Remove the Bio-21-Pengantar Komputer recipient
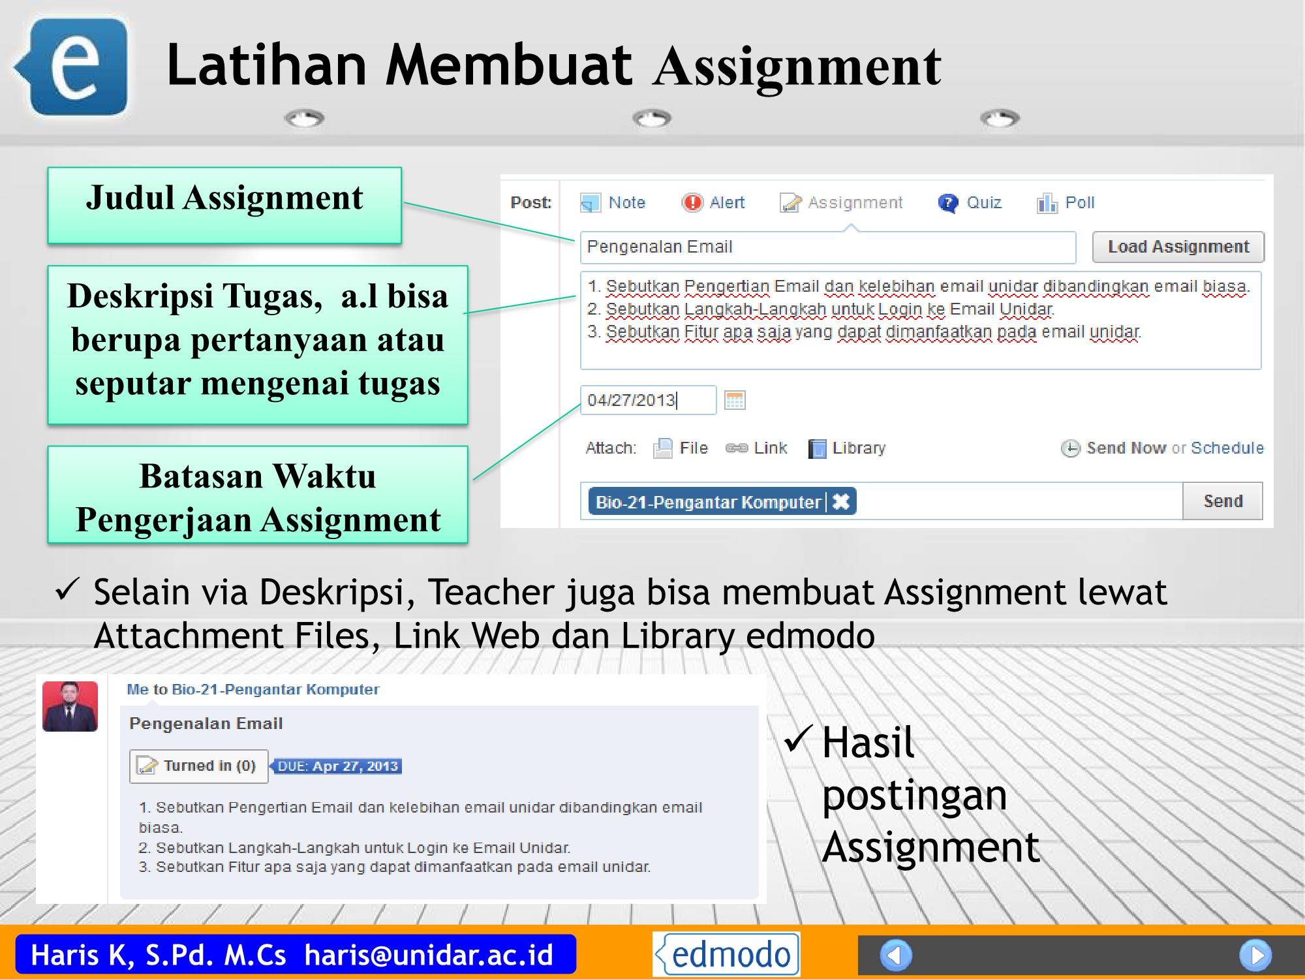The image size is (1305, 979). pos(840,503)
